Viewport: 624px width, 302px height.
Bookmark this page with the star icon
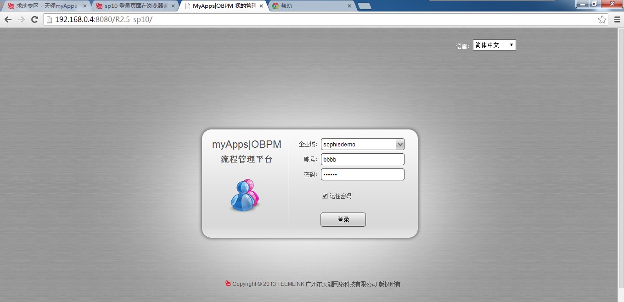coord(602,19)
